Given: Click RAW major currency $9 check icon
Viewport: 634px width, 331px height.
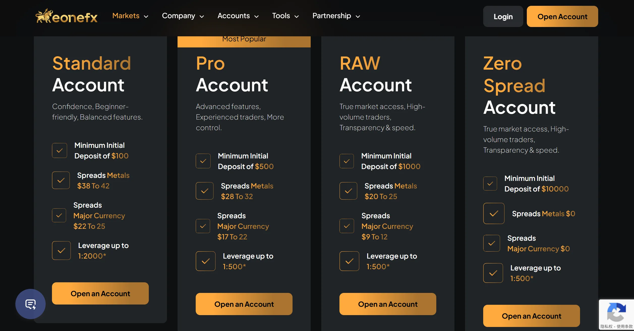Looking at the screenshot, I should coord(347,226).
